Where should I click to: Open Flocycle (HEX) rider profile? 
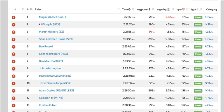tap(51, 24)
